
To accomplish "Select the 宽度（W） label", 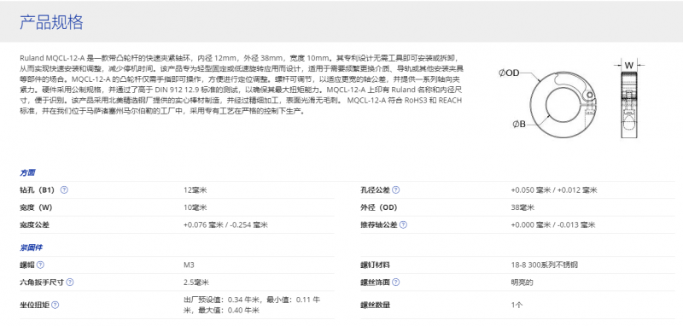I will [36, 207].
